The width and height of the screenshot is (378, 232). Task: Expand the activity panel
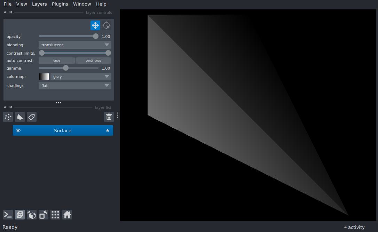[354, 227]
